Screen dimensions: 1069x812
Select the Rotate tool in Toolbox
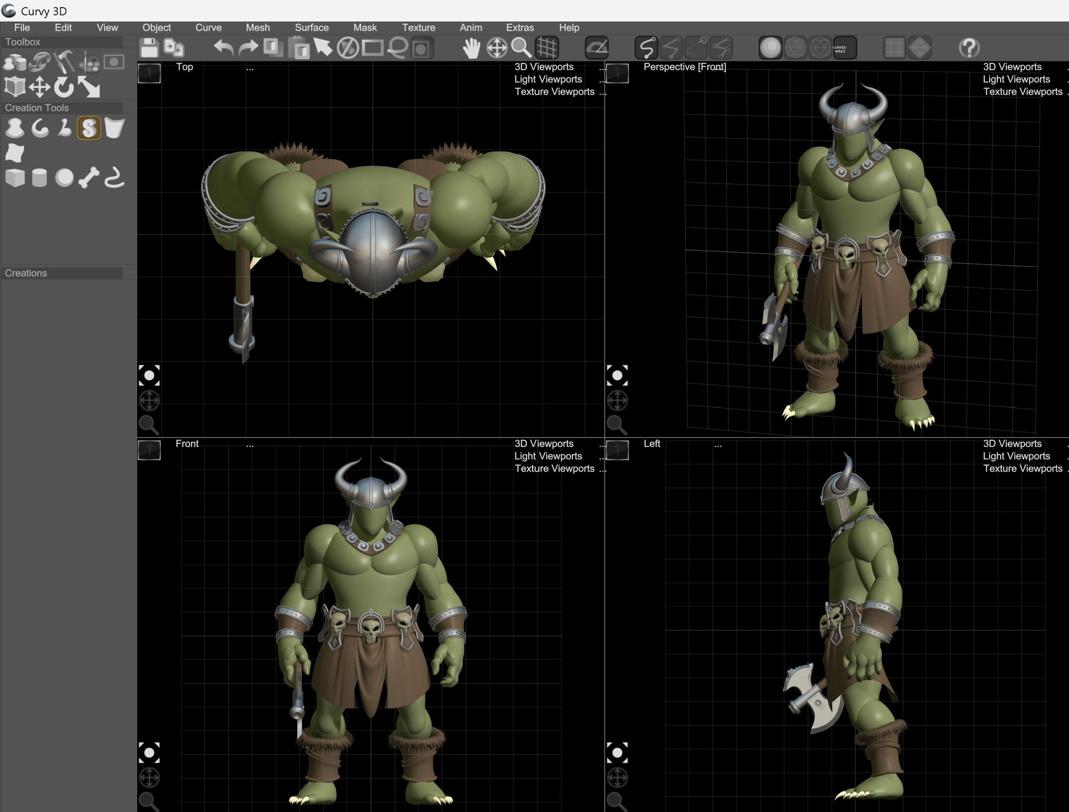tap(64, 87)
